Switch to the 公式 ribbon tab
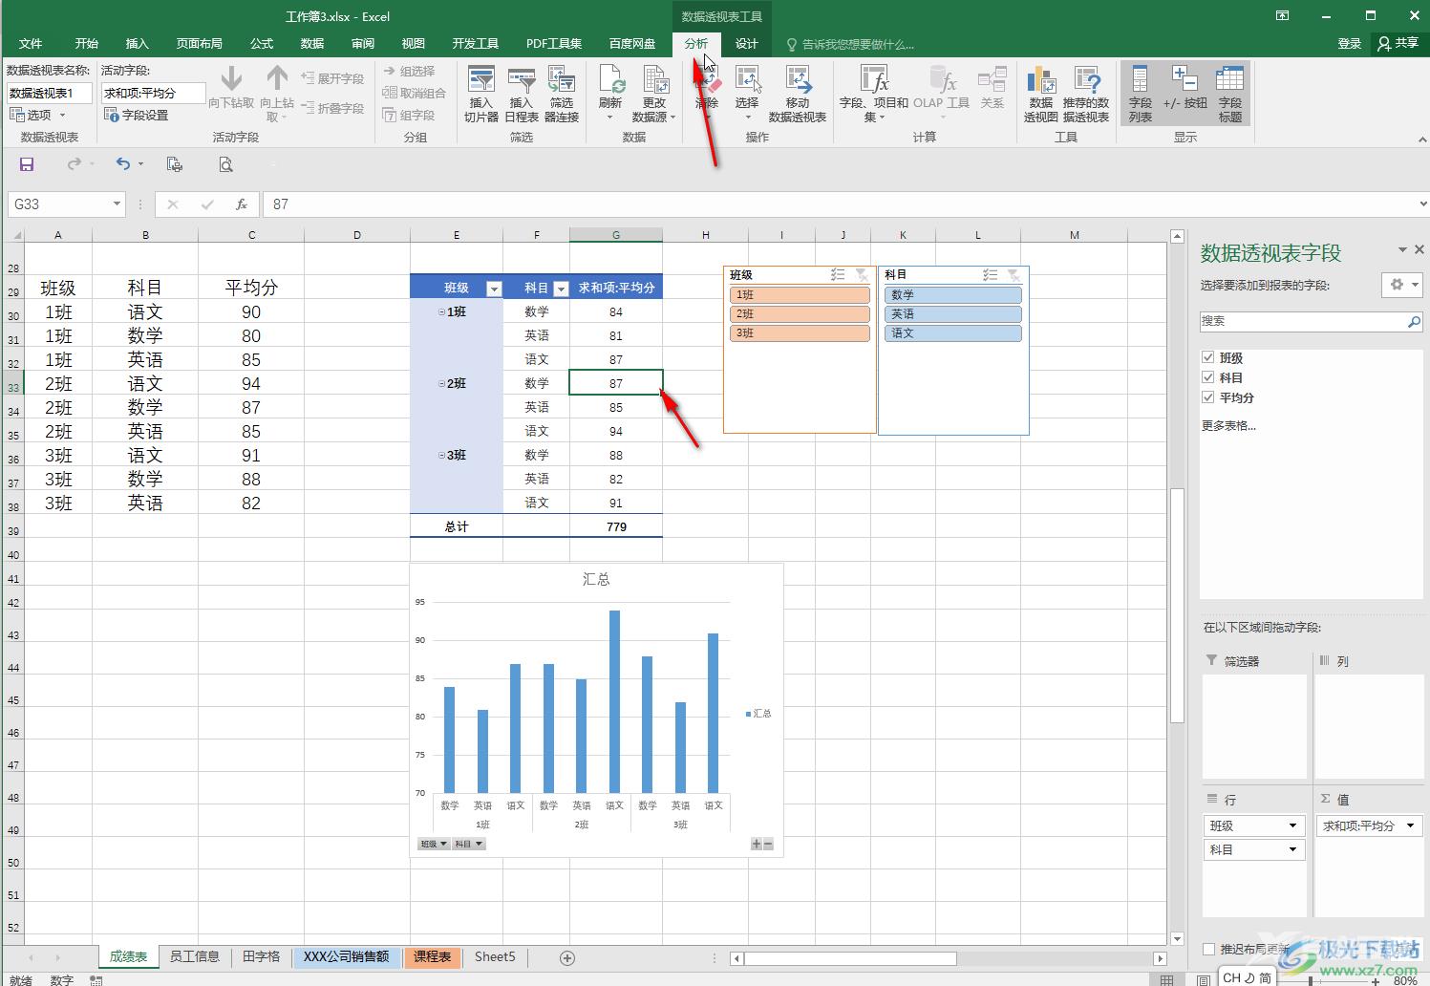The height and width of the screenshot is (986, 1430). (262, 44)
